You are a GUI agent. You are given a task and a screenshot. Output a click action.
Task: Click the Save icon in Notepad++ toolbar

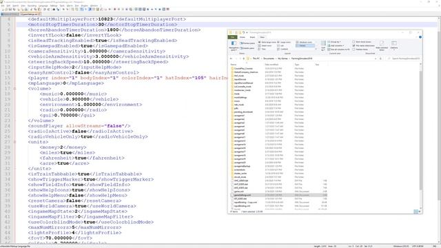[10, 9]
